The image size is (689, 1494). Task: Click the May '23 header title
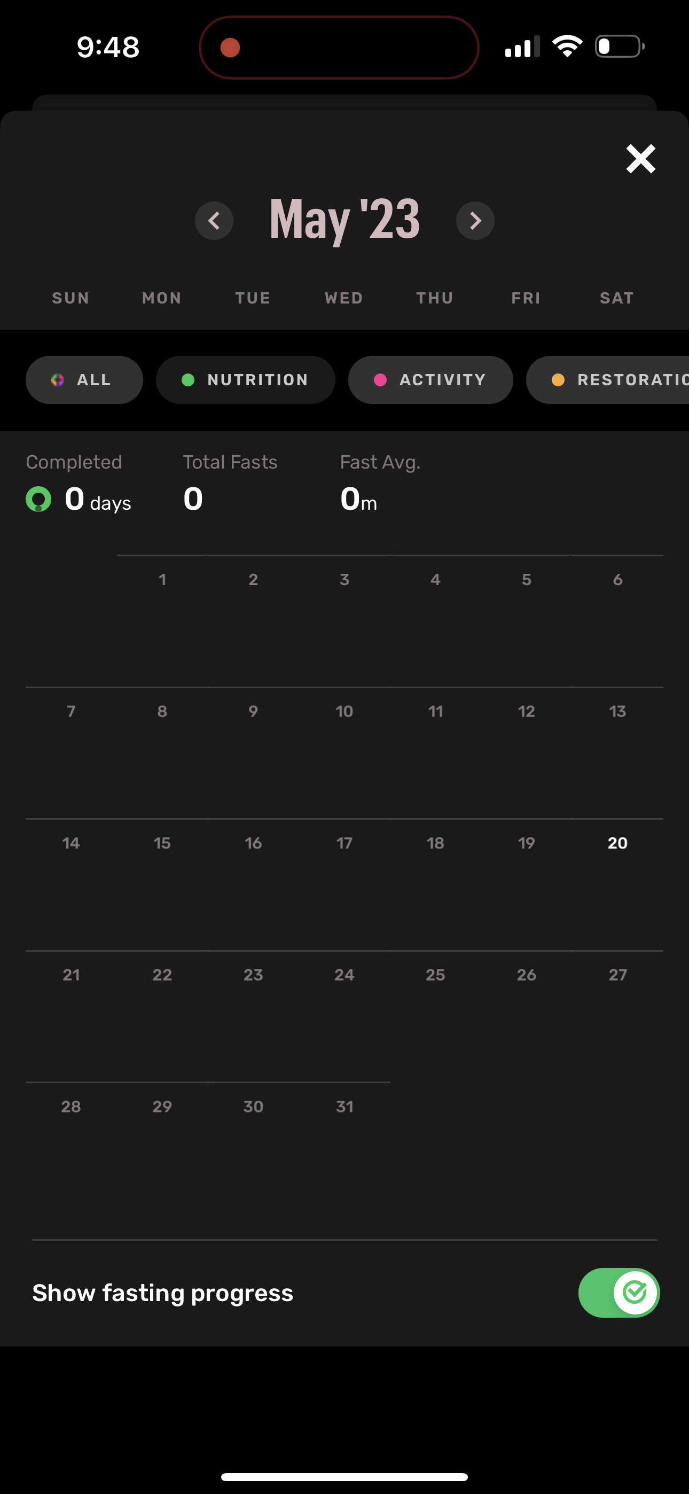[x=344, y=219]
